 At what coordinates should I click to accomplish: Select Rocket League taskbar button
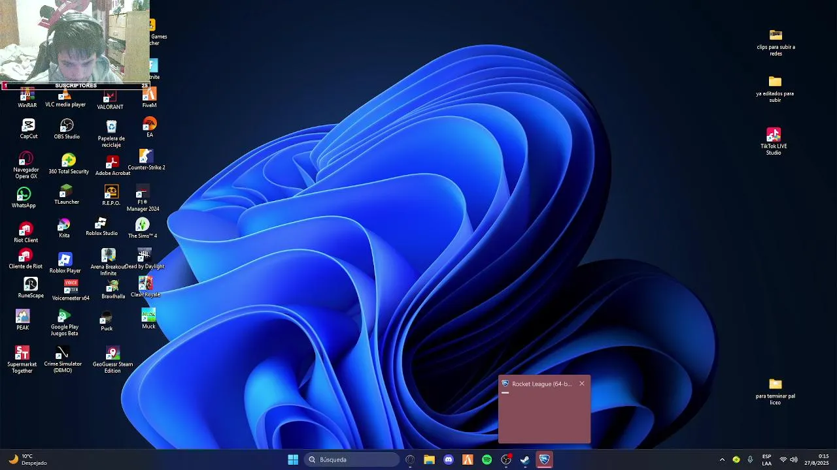[544, 460]
